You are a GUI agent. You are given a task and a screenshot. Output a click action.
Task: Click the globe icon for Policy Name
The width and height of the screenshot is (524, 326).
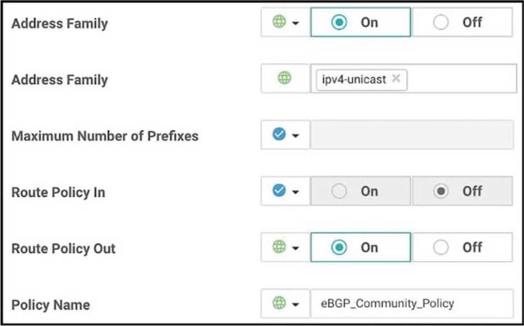pyautogui.click(x=279, y=303)
